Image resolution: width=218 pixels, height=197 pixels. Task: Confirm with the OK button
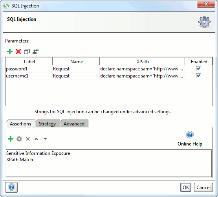pos(186,188)
